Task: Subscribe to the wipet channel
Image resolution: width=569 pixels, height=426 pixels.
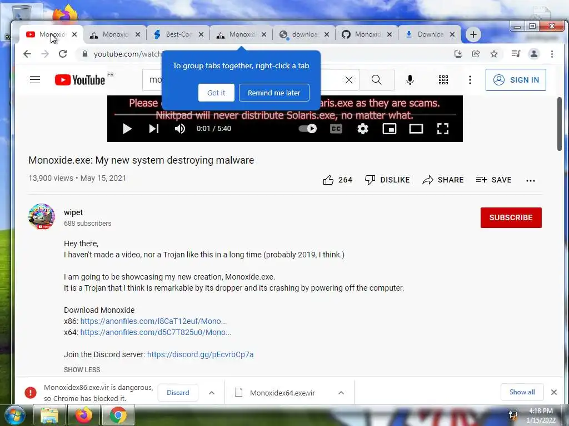Action: point(511,217)
